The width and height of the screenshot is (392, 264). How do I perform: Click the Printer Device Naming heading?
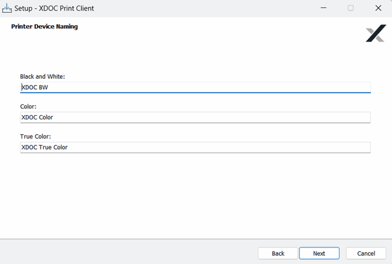pyautogui.click(x=44, y=27)
